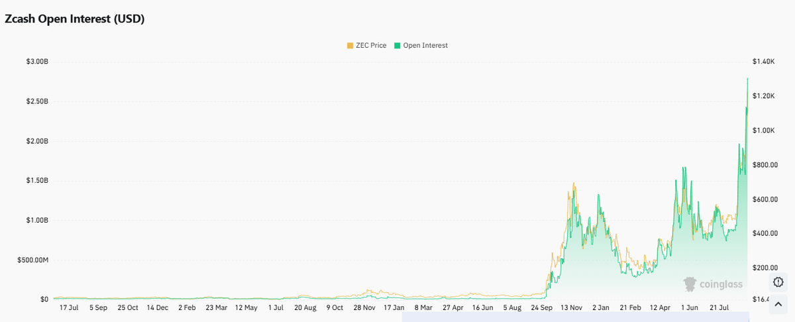Click the $800.00 right axis label

(x=764, y=164)
